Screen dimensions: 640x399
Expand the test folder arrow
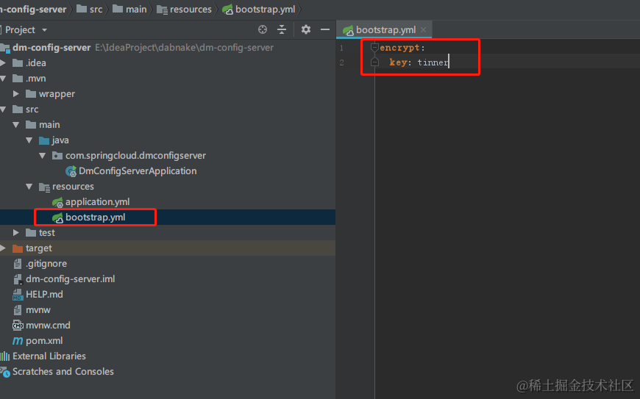pyautogui.click(x=16, y=233)
